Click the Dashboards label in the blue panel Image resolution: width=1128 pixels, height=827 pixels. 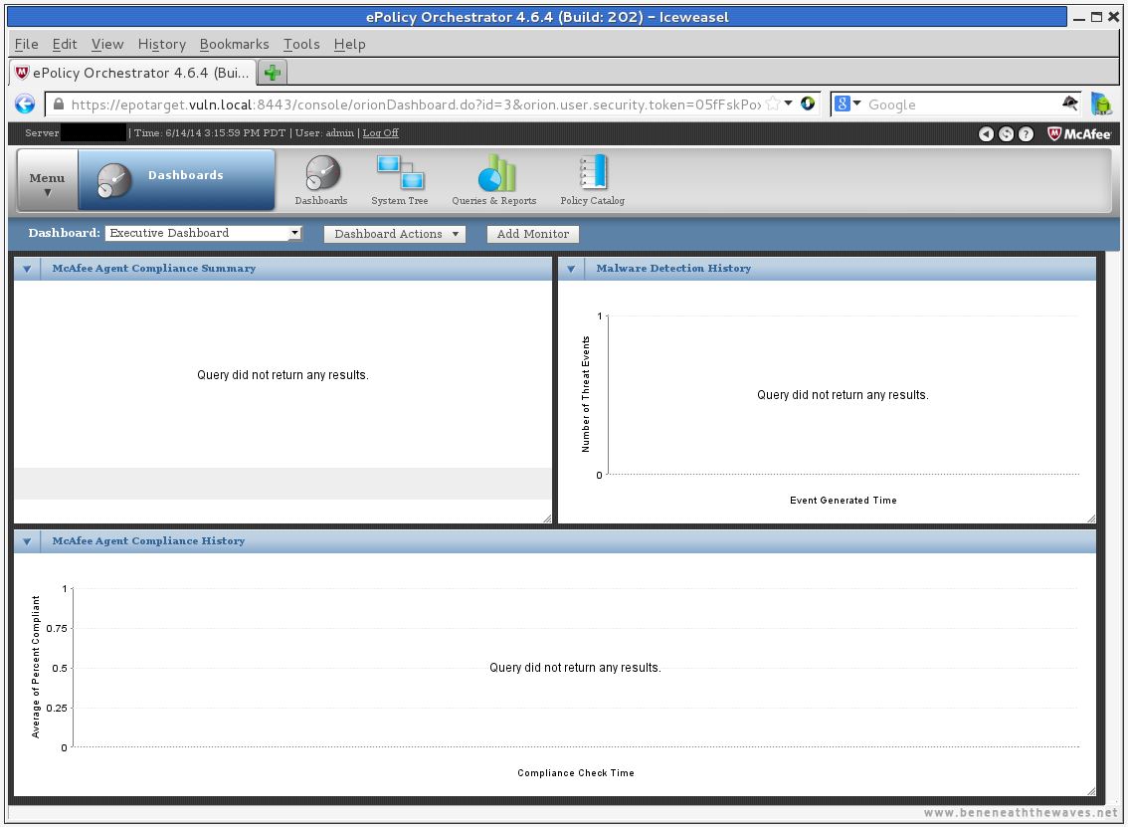[186, 175]
